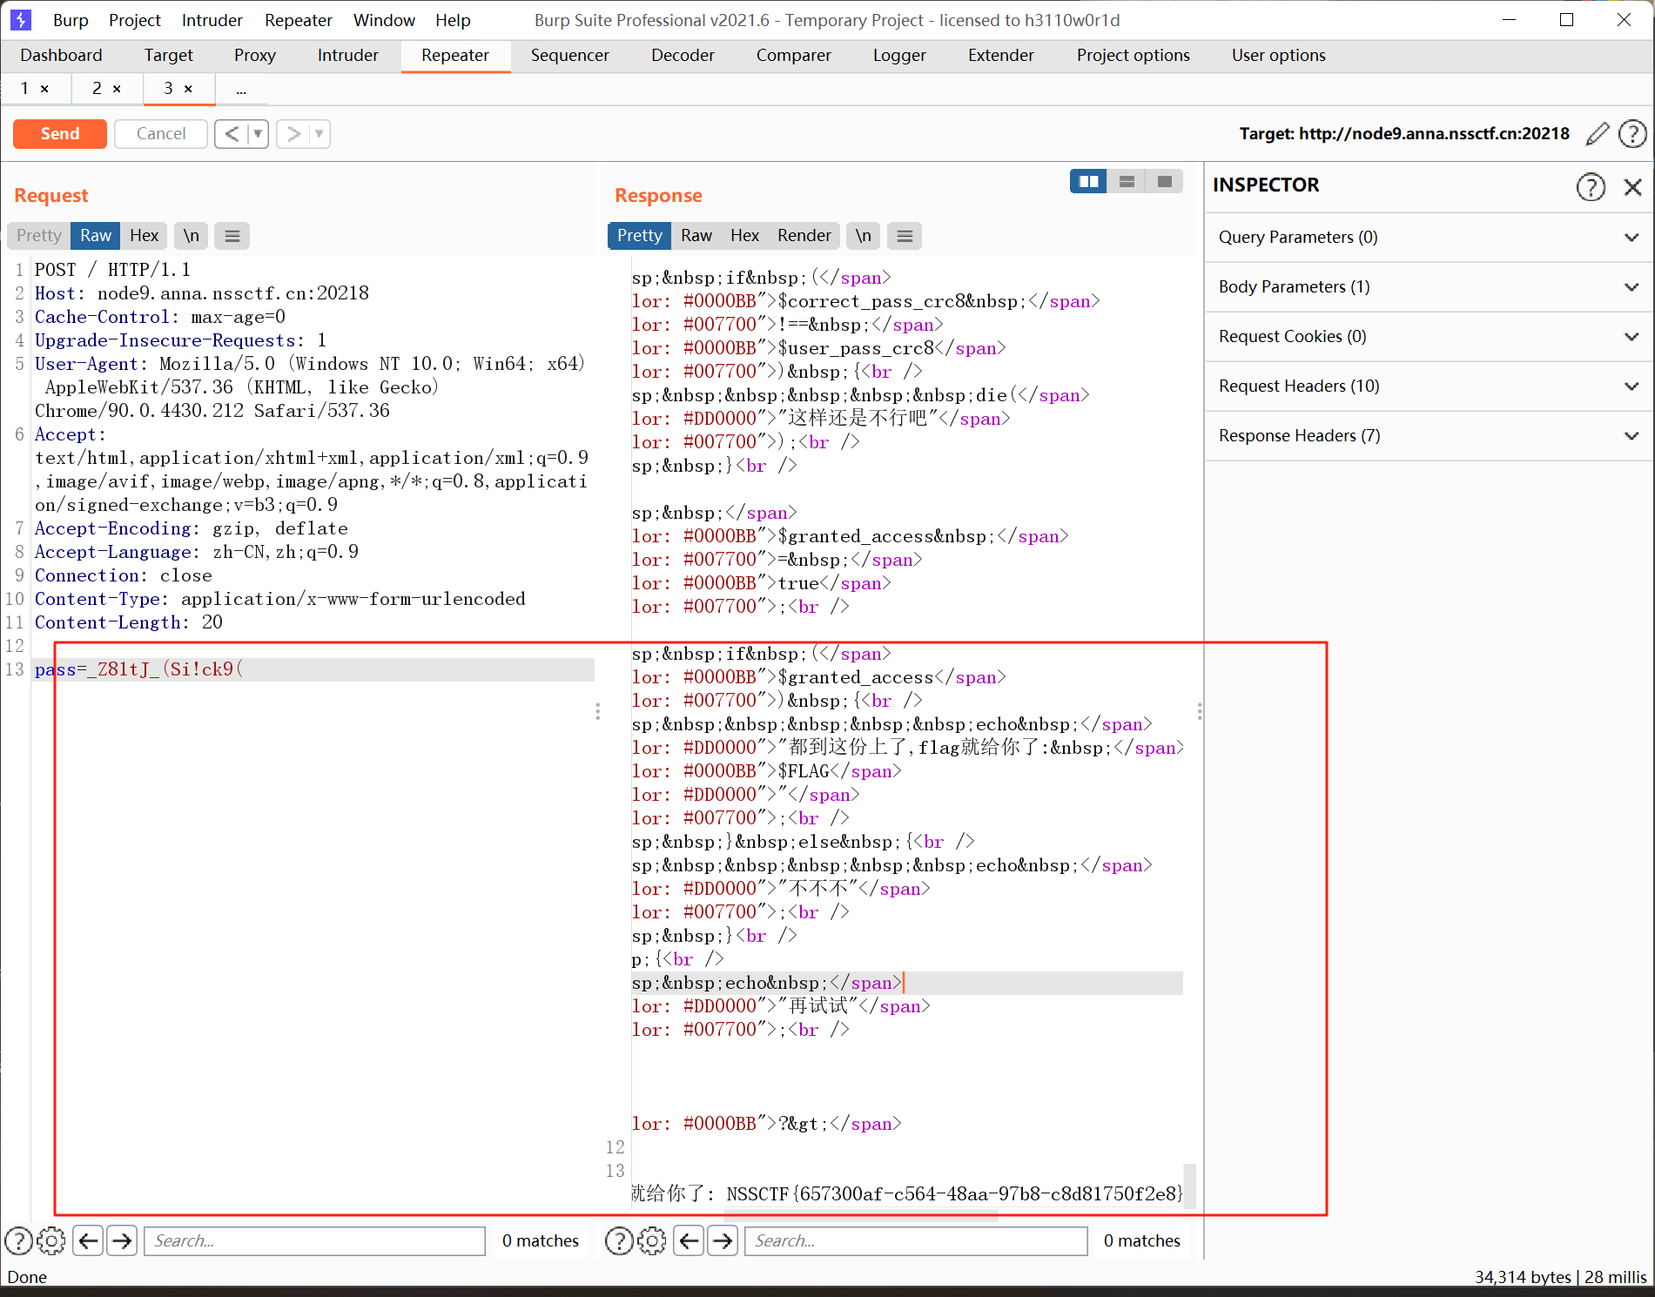Viewport: 1655px width, 1297px height.
Task: Send the request
Action: tap(60, 134)
